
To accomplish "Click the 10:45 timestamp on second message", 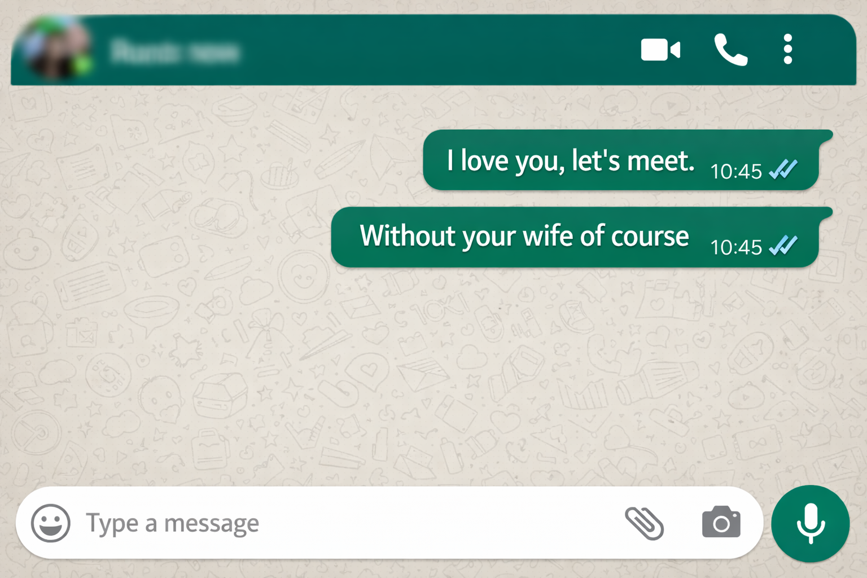I will point(736,247).
